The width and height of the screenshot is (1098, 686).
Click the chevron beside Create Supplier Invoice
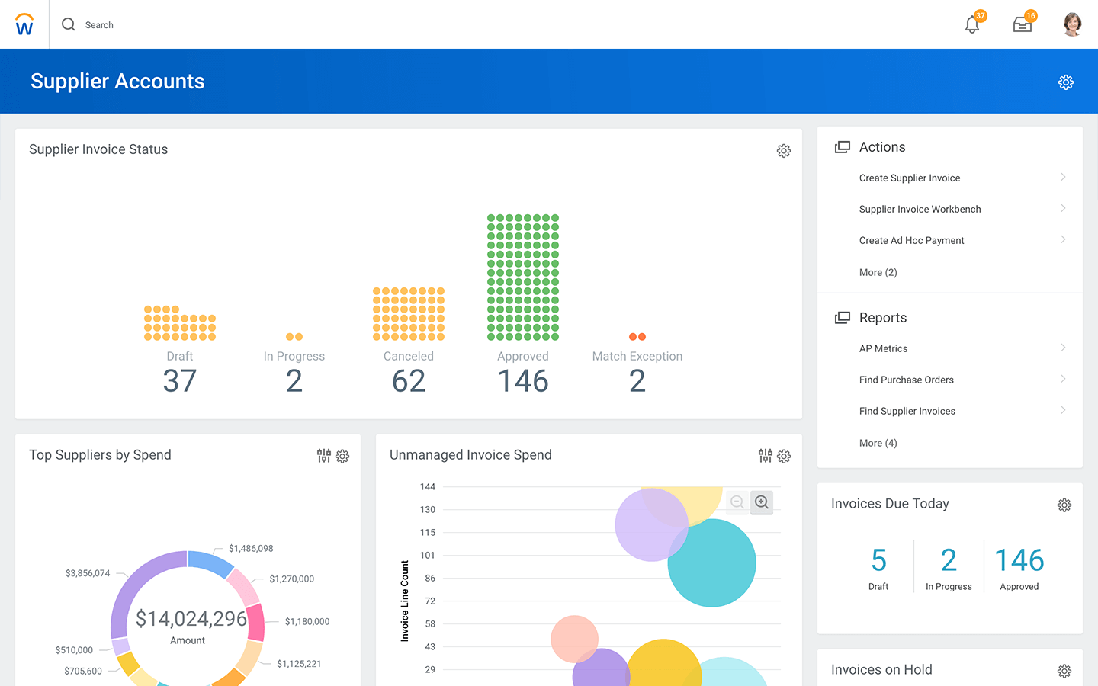click(x=1063, y=178)
